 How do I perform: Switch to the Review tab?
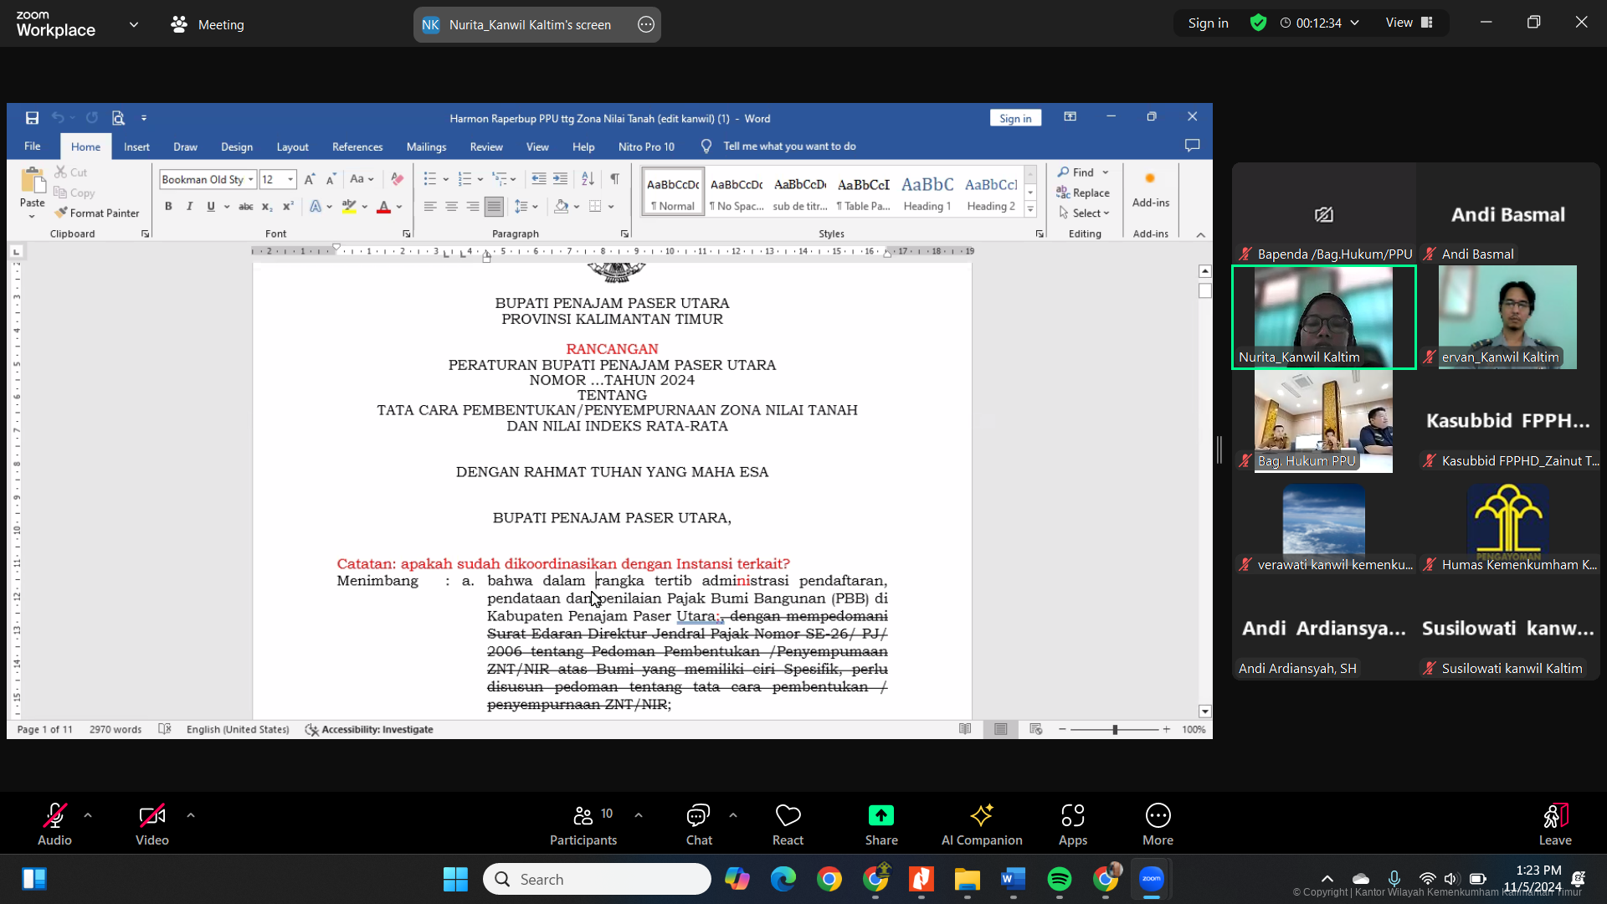coord(486,146)
